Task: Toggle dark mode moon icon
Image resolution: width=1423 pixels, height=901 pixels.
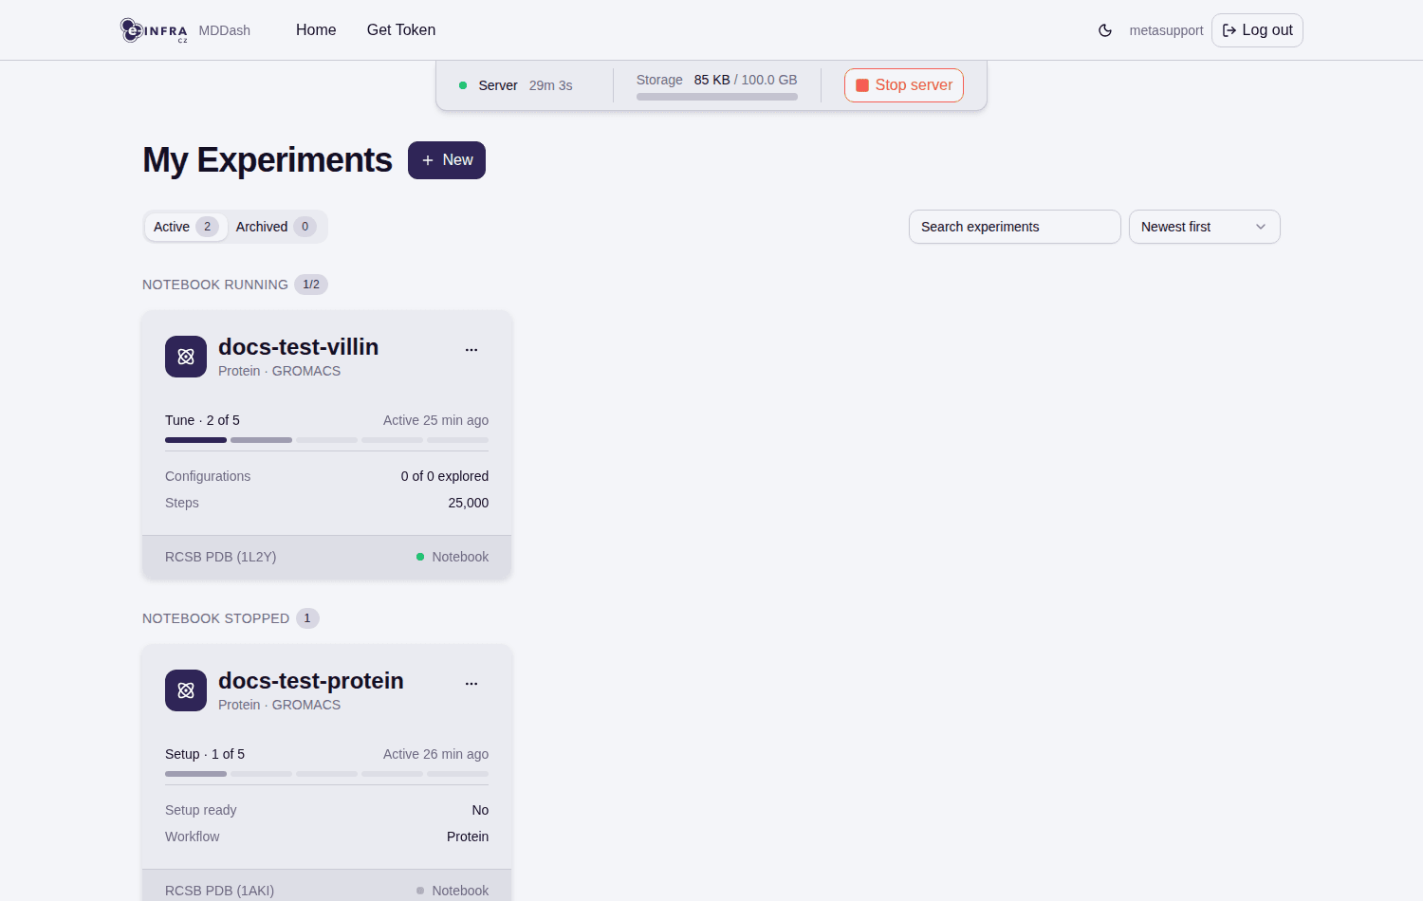Action: point(1105,30)
